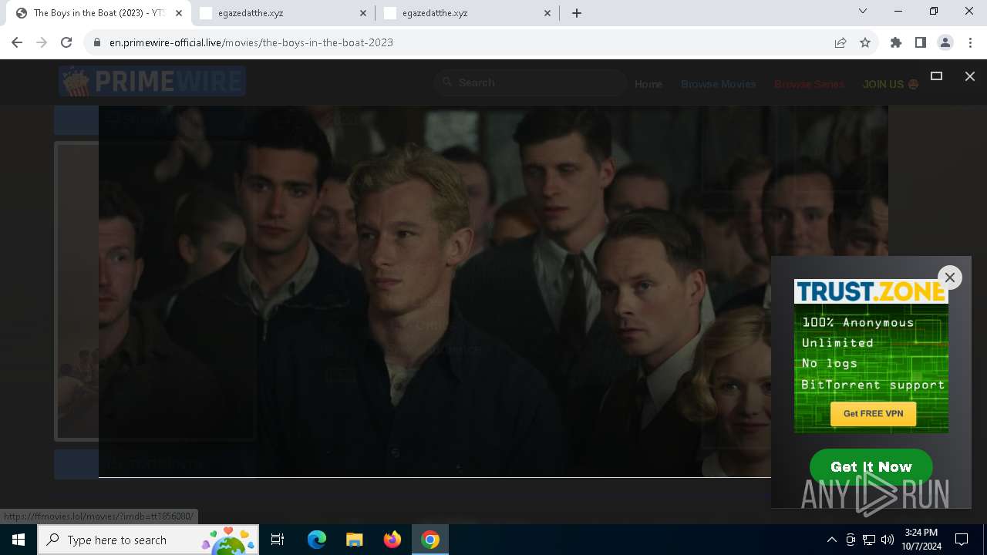Image resolution: width=987 pixels, height=555 pixels.
Task: Click the TRUST.ZONE ad banner logo
Action: tap(871, 291)
